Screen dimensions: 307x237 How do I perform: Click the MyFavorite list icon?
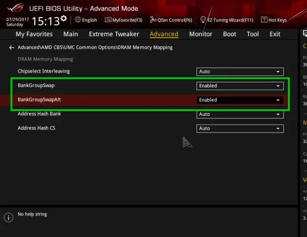click(108, 20)
